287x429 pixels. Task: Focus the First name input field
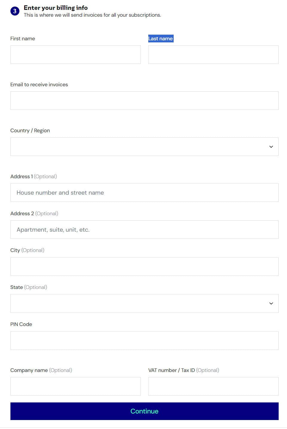[75, 55]
